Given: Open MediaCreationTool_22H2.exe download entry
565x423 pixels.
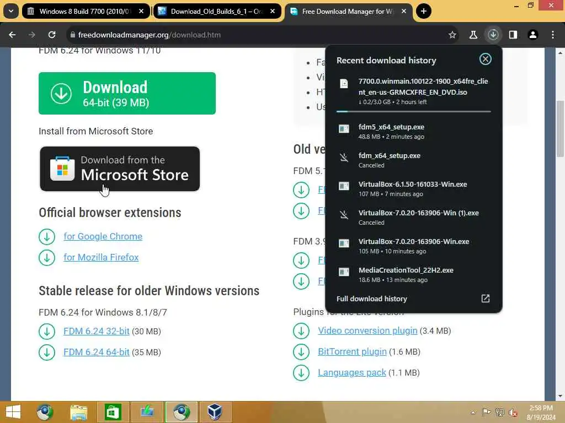Looking at the screenshot, I should (414, 274).
